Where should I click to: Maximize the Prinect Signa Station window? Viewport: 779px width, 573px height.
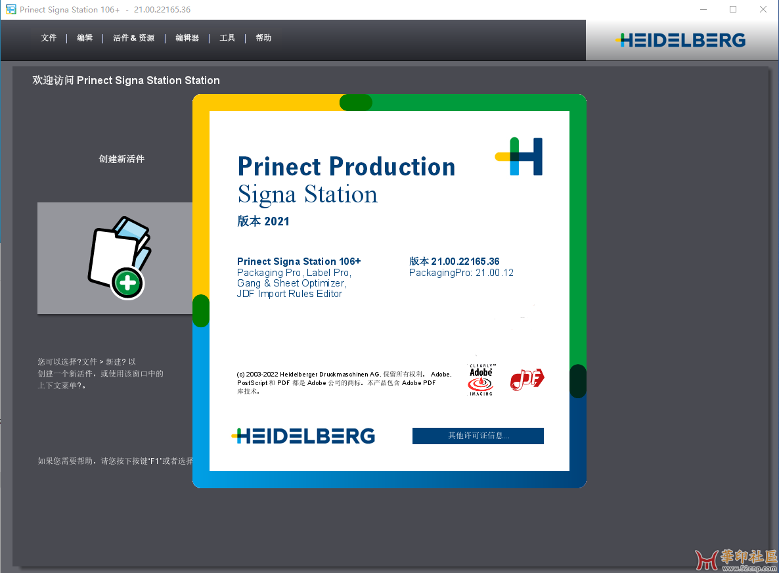point(733,9)
